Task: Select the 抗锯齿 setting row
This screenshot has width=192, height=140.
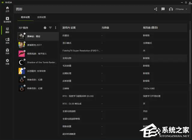Action: 124,35
